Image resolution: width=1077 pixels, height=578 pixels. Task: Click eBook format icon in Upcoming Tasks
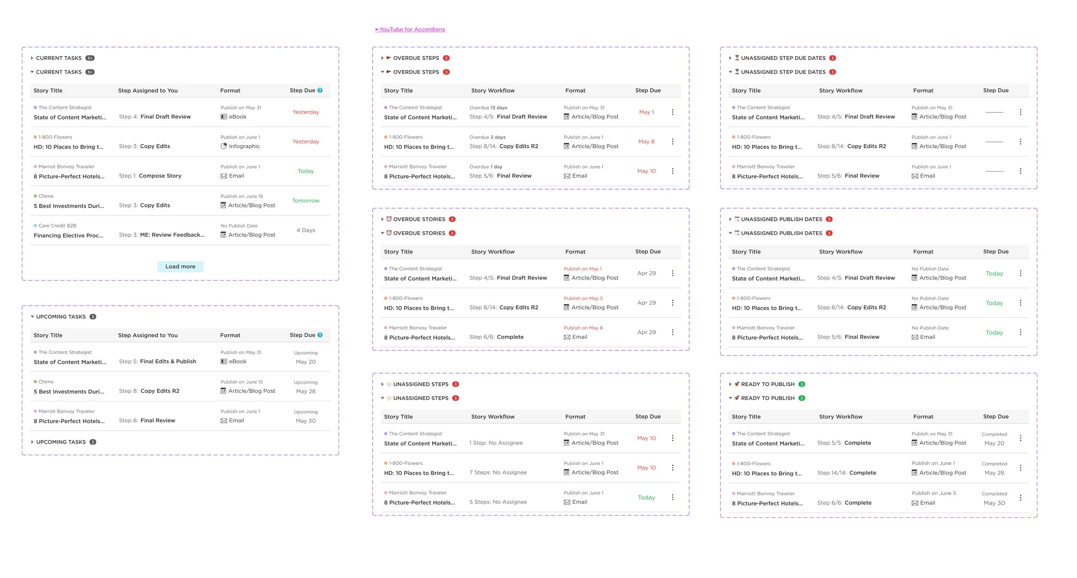224,361
